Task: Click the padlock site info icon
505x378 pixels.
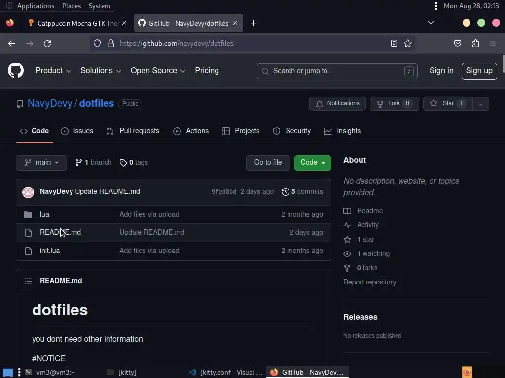Action: (x=111, y=43)
